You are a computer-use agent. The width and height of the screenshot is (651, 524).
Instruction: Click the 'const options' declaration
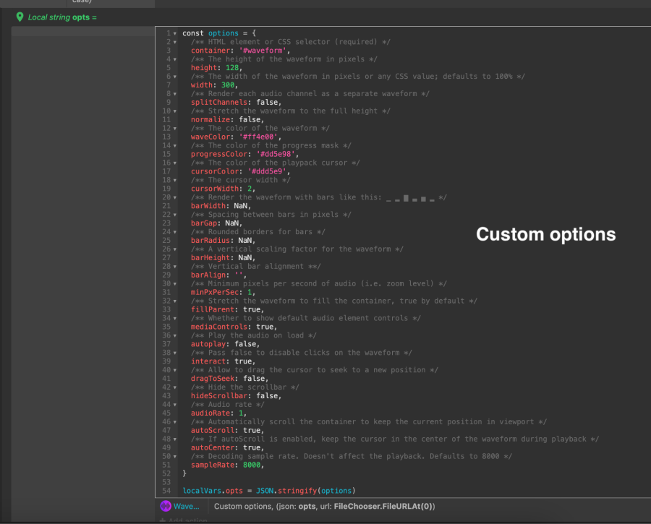[210, 33]
